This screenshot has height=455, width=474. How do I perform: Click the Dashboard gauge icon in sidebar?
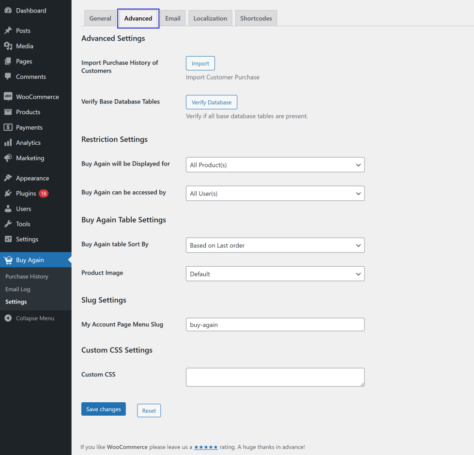(8, 11)
